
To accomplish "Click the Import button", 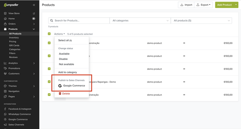I will click(186, 5).
